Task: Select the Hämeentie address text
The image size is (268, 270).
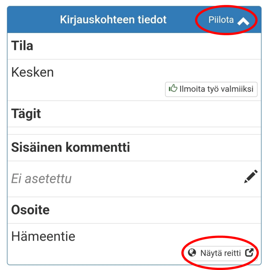Action: (x=43, y=237)
